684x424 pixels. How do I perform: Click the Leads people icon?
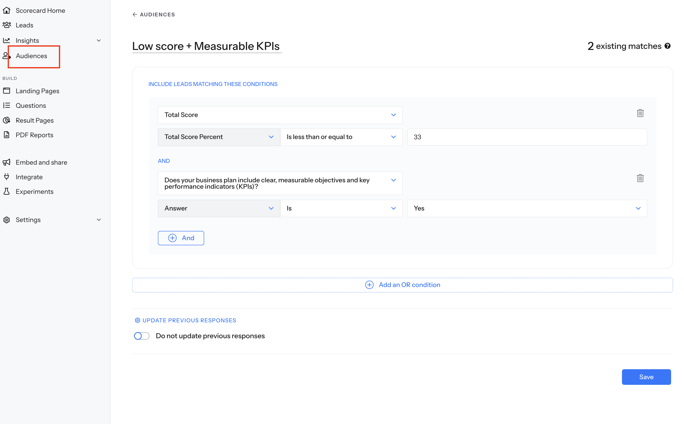[x=6, y=25]
